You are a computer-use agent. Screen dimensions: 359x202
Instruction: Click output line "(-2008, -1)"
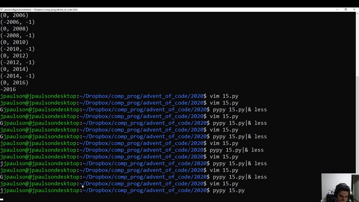pyautogui.click(x=17, y=35)
